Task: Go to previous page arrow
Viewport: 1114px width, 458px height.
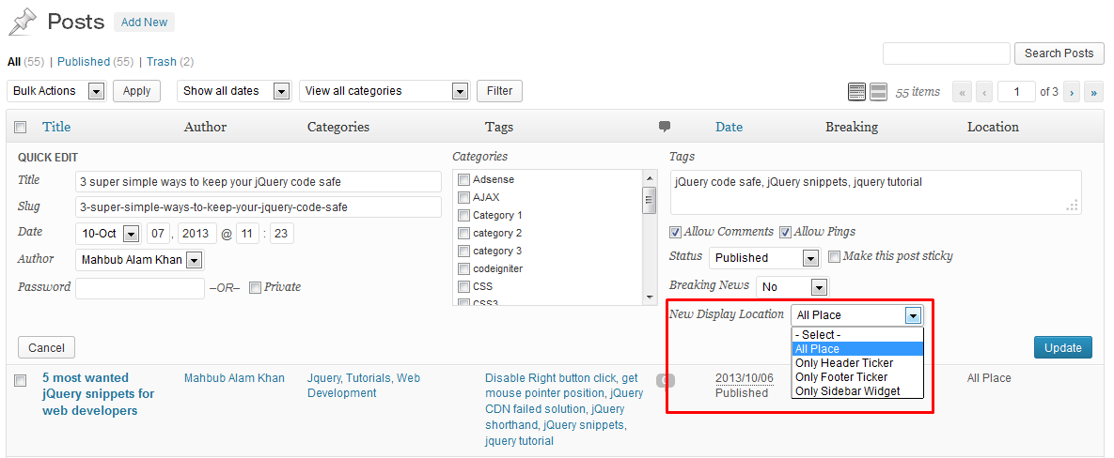Action: coord(984,92)
